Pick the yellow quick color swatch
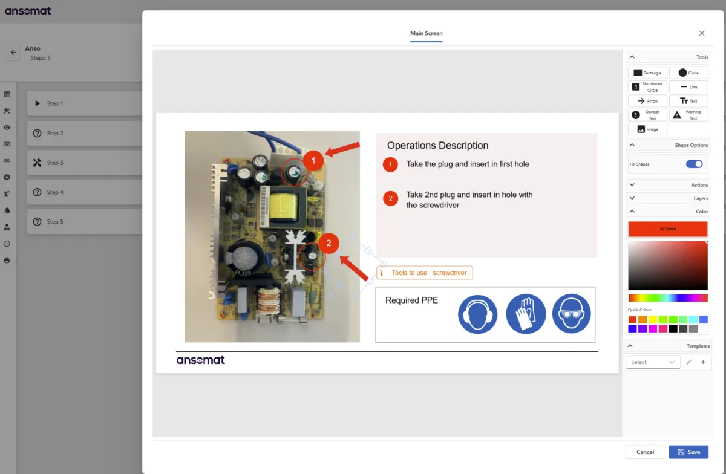 (x=653, y=319)
